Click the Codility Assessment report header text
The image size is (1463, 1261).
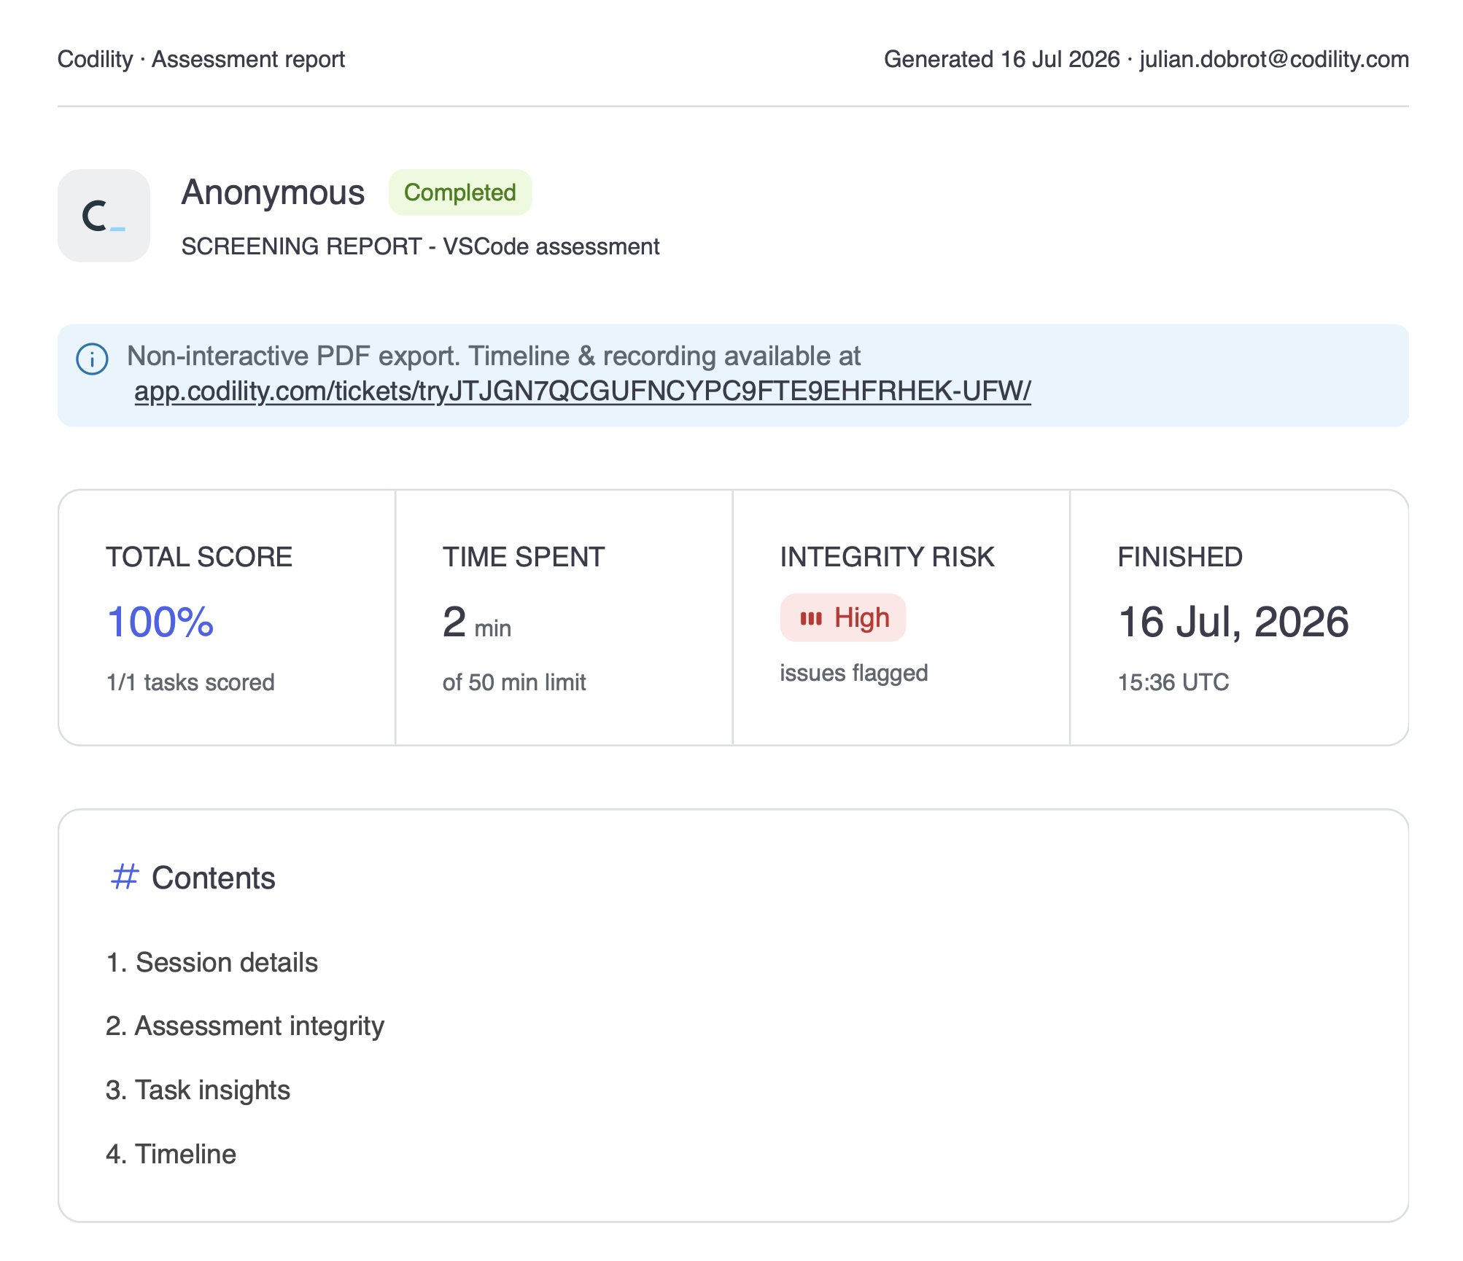click(x=201, y=59)
